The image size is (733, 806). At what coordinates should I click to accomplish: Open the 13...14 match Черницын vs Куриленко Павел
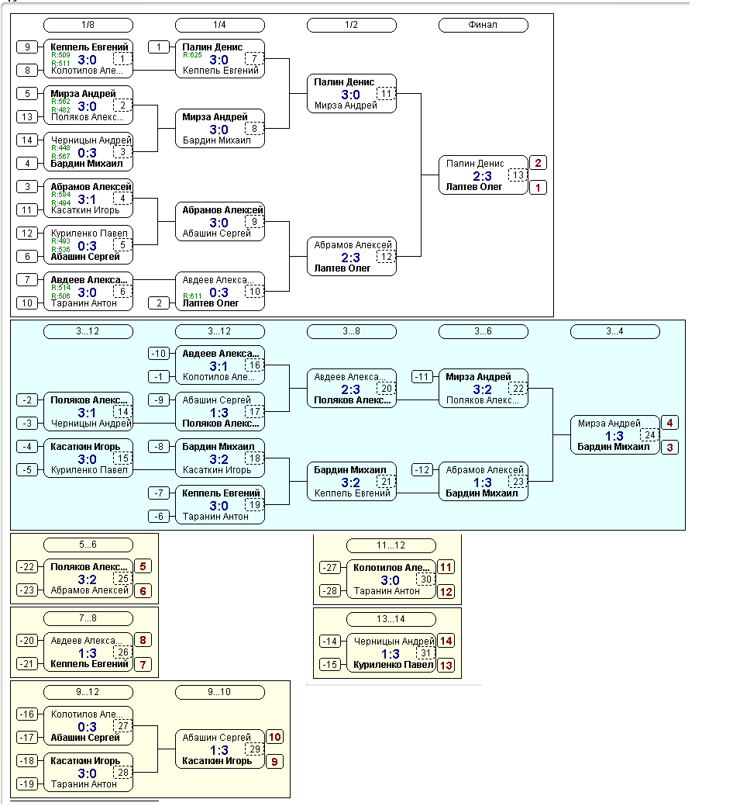(x=391, y=653)
